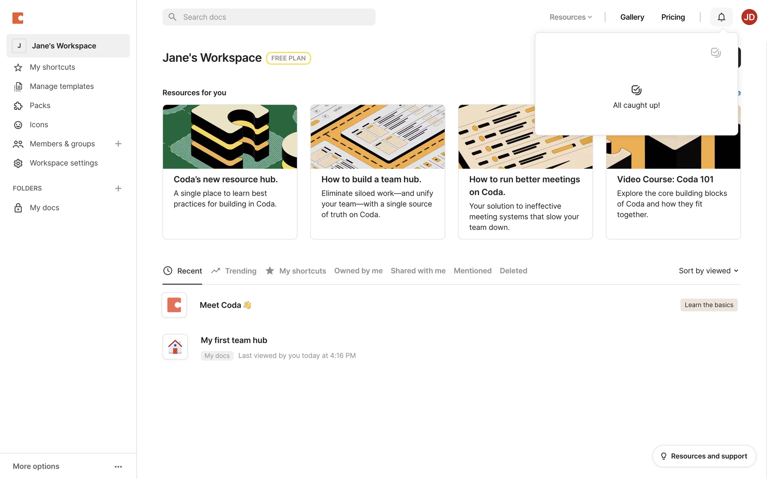
Task: Open Workspace settings gear
Action: 18,163
